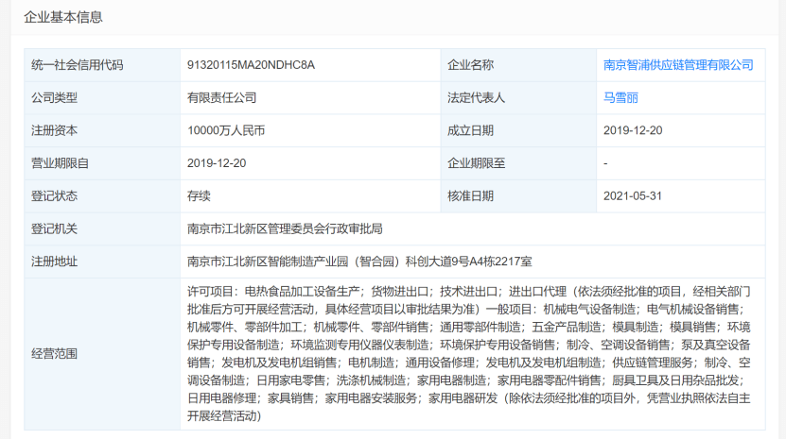Select the 营业期限自 value 2019-12-20
The image size is (786, 439).
[x=217, y=163]
